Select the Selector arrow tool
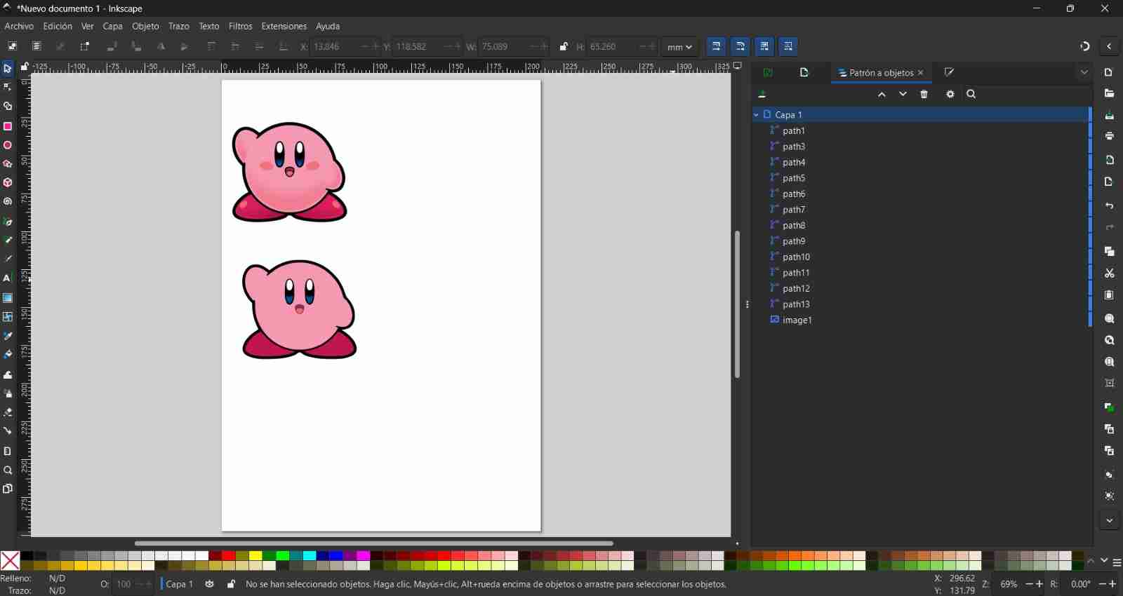This screenshot has height=596, width=1123. tap(8, 69)
